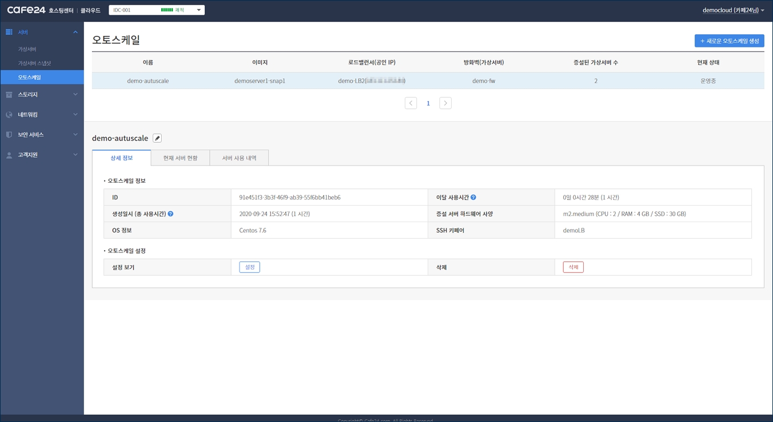Click the 보안 서비스 shield icon
This screenshot has width=773, height=422.
tap(9, 135)
